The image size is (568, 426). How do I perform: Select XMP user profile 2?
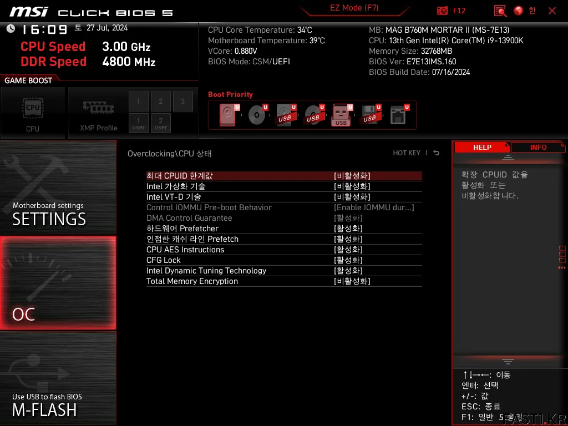[160, 124]
